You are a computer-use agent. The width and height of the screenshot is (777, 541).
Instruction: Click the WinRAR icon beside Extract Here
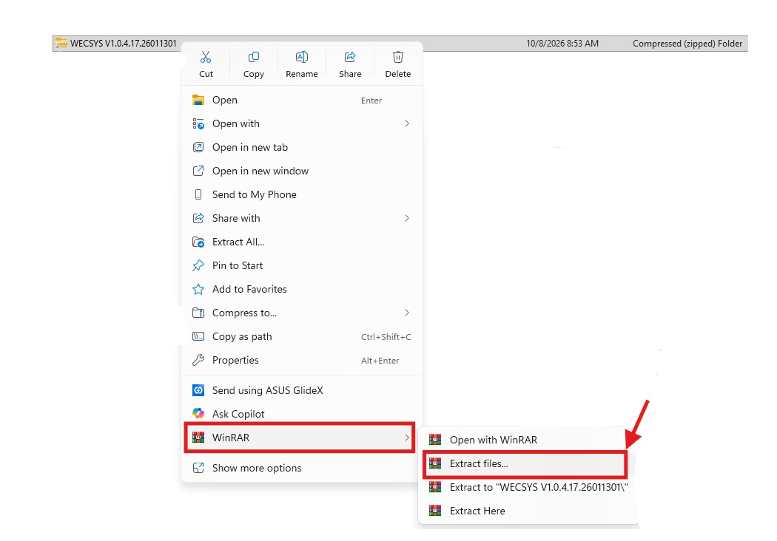tap(435, 511)
